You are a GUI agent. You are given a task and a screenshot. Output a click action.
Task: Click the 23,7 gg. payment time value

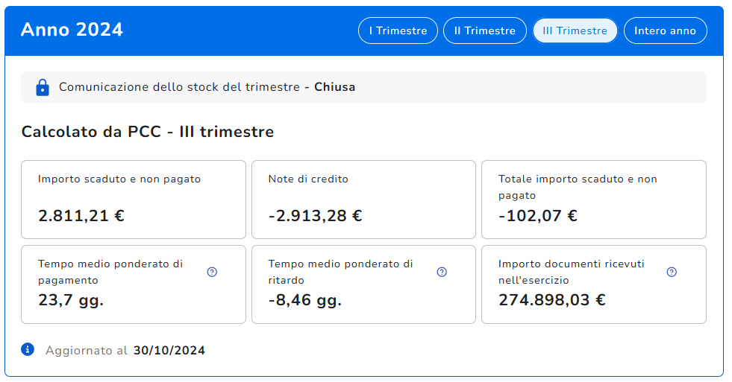[71, 300]
